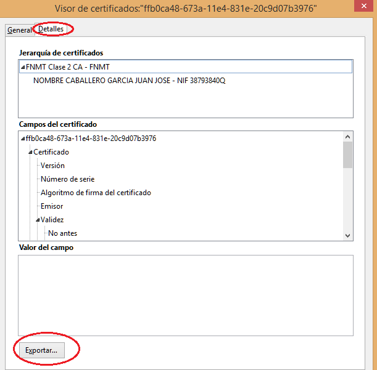Select the Emisor field
The image size is (377, 370).
coord(52,206)
